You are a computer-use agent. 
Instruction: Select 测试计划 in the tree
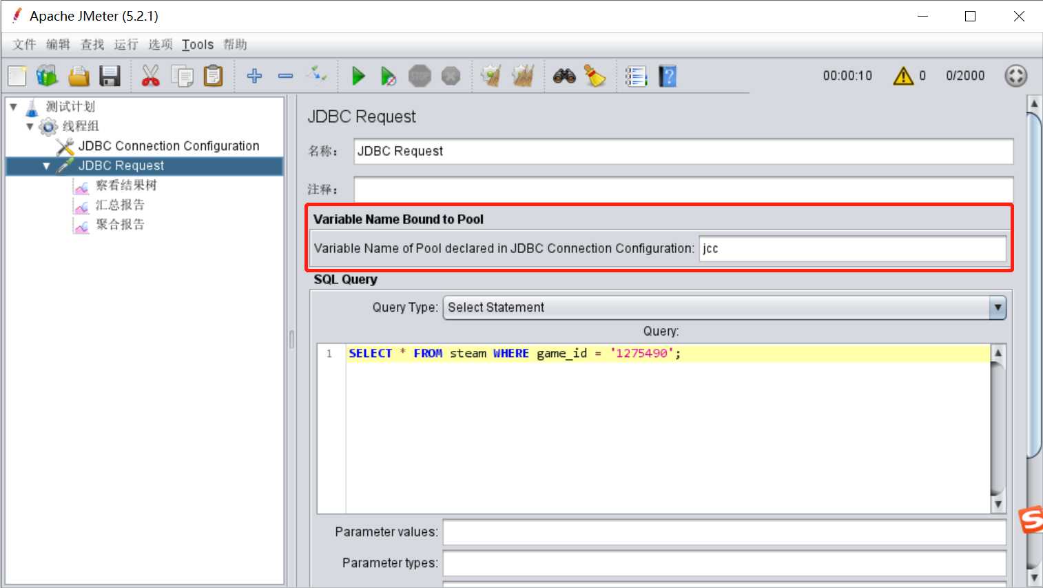click(70, 107)
